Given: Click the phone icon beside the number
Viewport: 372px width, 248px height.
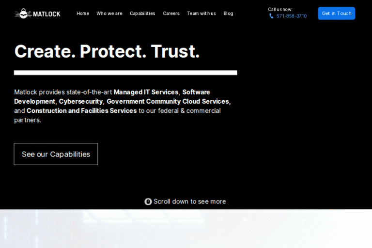Looking at the screenshot, I should (x=271, y=16).
